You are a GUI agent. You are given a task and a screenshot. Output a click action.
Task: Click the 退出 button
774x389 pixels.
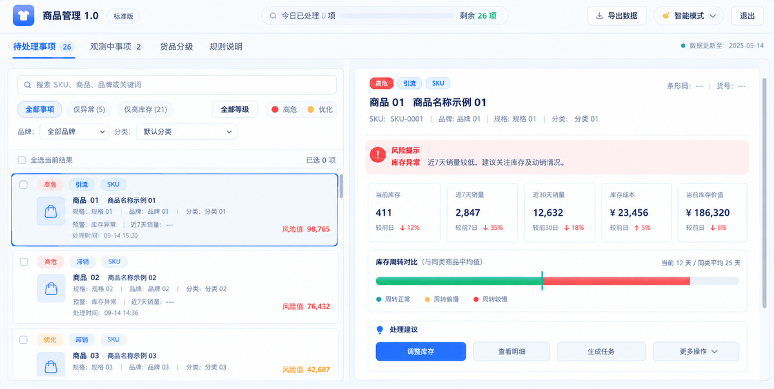747,16
